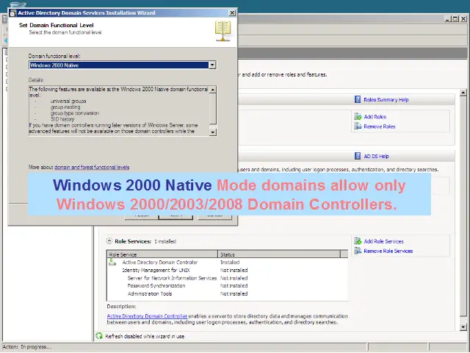Click SID history text in Details
This screenshot has width=470, height=353.
click(62, 119)
